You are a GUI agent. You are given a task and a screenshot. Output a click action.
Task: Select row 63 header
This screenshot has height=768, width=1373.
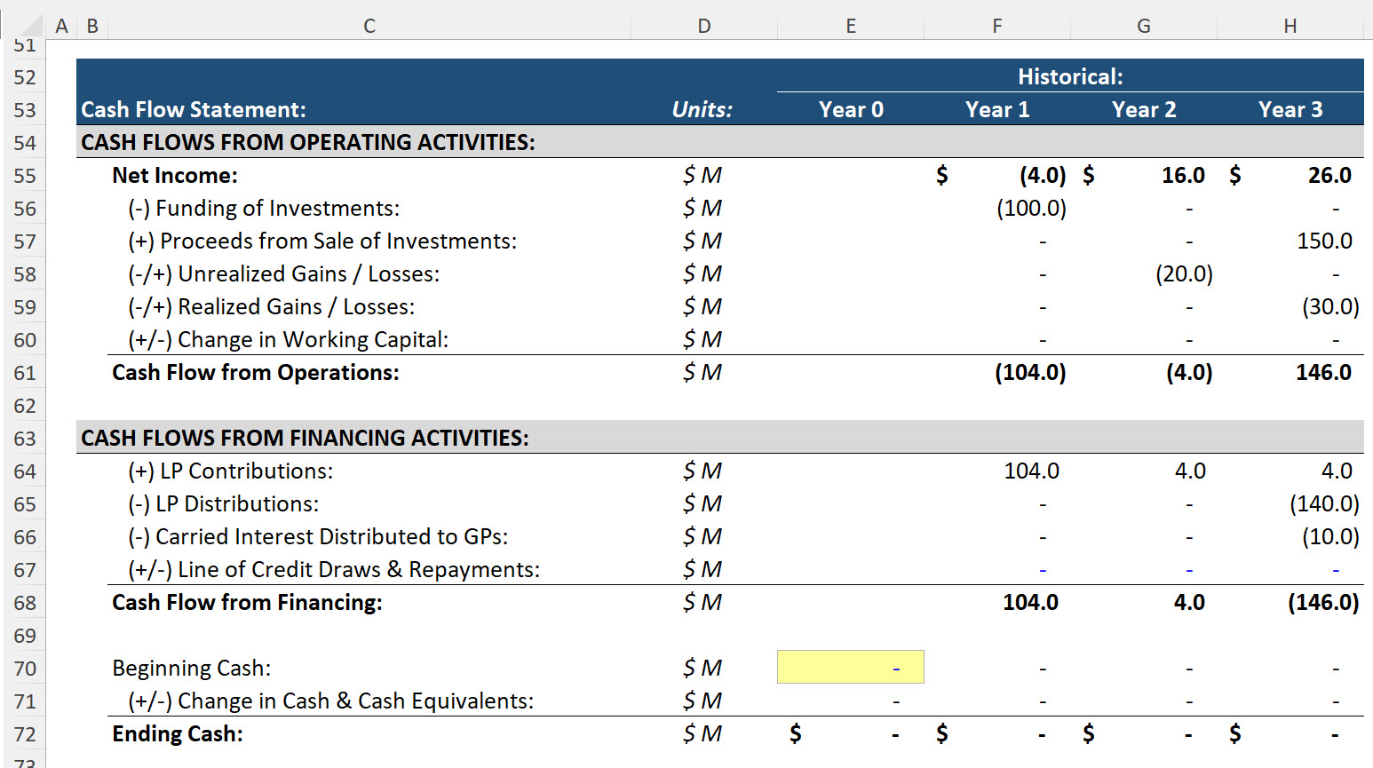tap(25, 439)
